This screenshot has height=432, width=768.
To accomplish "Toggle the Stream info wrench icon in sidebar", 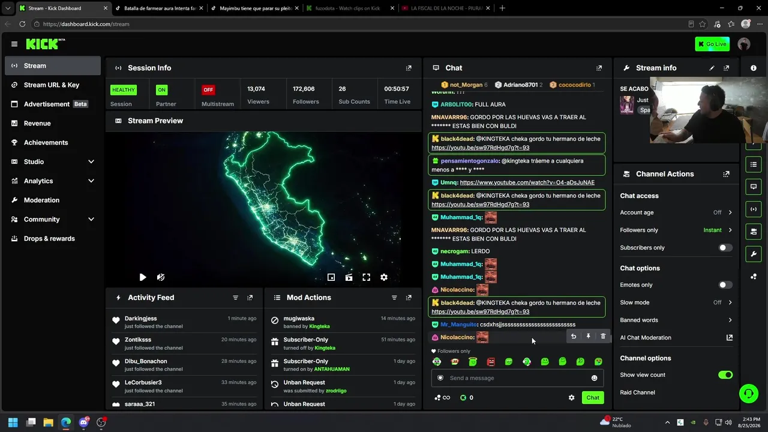I will coord(754,254).
